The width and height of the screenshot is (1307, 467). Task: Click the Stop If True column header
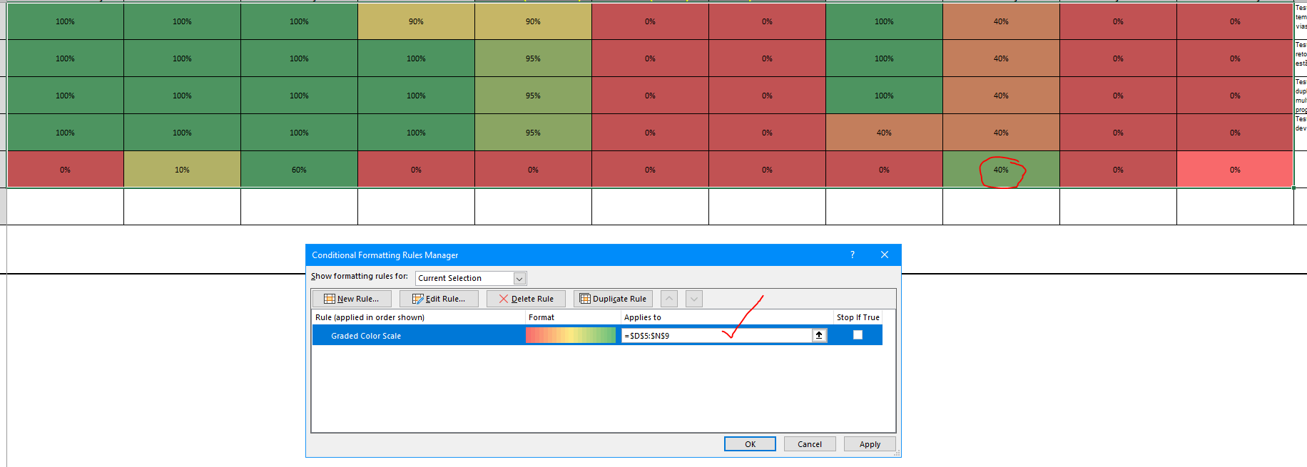pyautogui.click(x=858, y=317)
